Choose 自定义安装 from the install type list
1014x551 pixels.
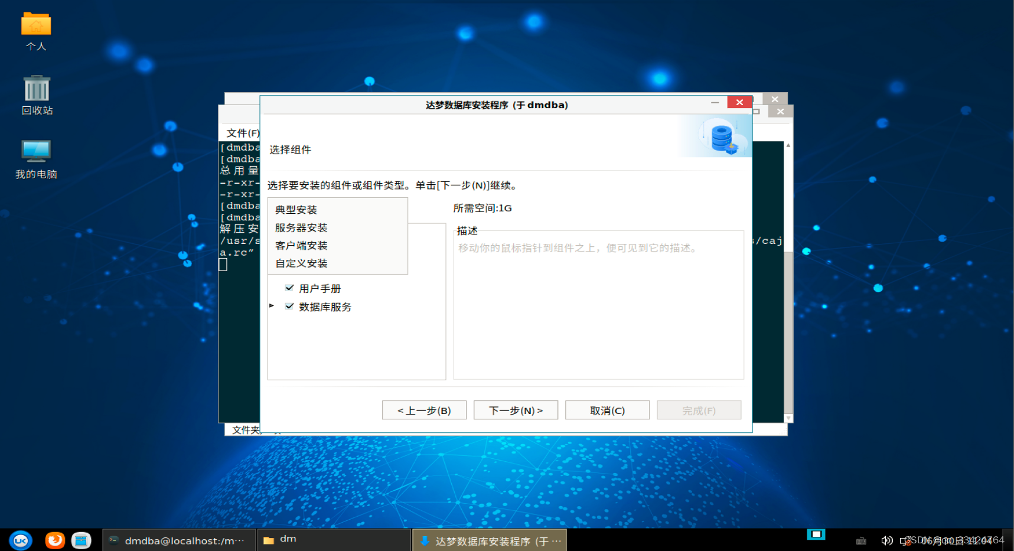(x=338, y=263)
